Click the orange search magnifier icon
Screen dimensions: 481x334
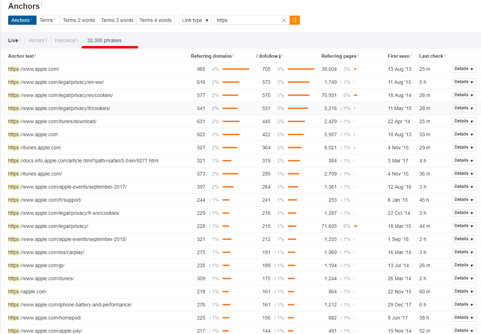click(x=294, y=20)
